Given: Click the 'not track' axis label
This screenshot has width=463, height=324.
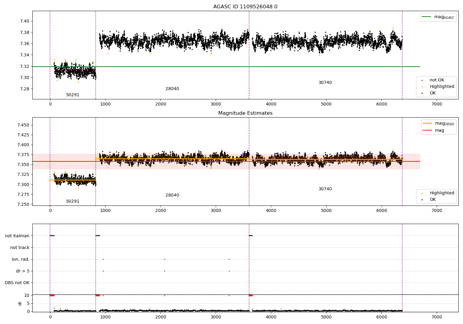Looking at the screenshot, I should tap(20, 247).
